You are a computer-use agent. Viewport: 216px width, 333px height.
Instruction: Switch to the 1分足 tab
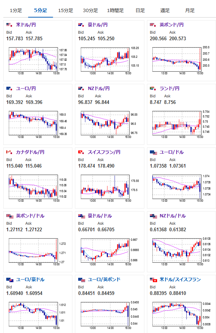pyautogui.click(x=16, y=10)
